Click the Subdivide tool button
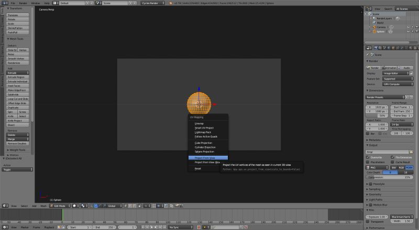The image size is (419, 230). [x=18, y=95]
